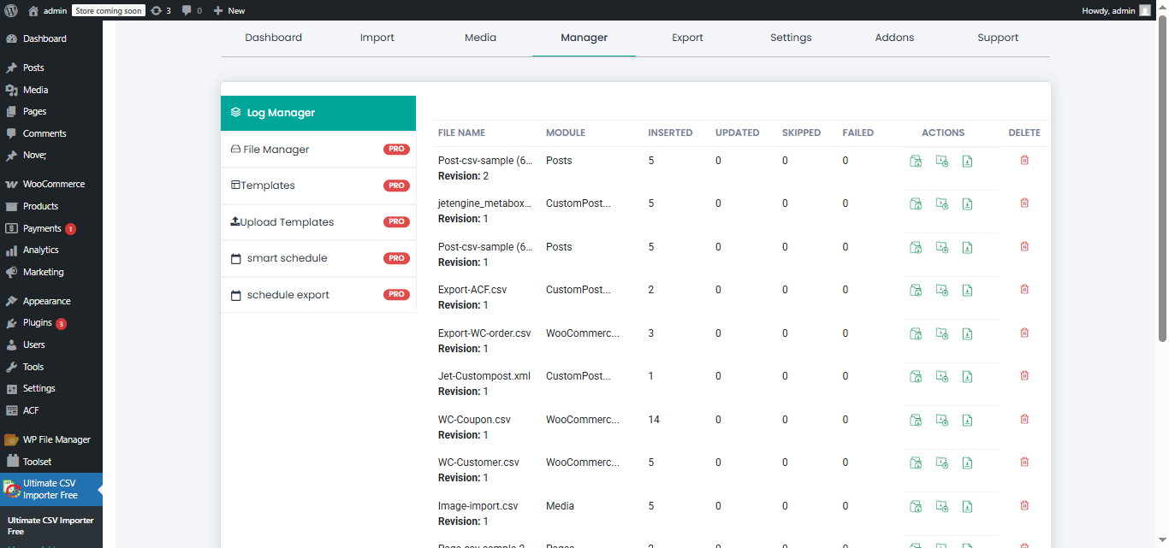Click the download file icon for Export-ACF.csv
Screen dimensions: 1169x548
967,290
